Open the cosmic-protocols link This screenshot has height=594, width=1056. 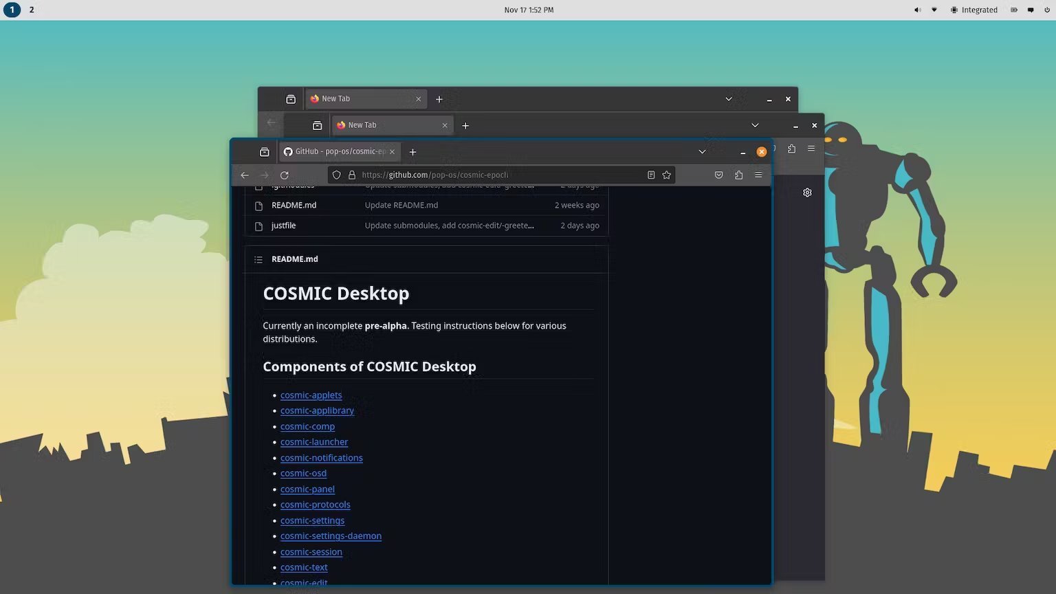(315, 505)
